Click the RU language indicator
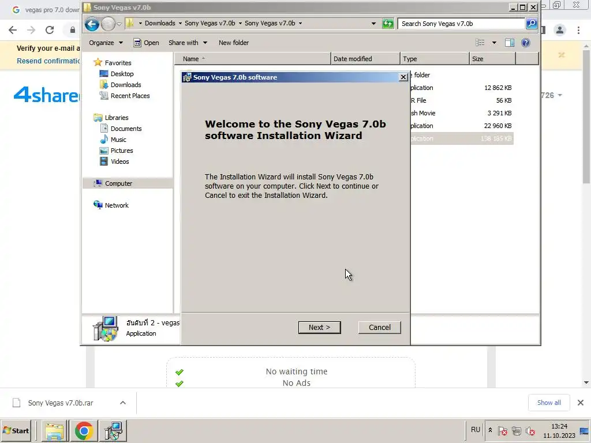Viewport: 591px width, 443px height. (476, 430)
